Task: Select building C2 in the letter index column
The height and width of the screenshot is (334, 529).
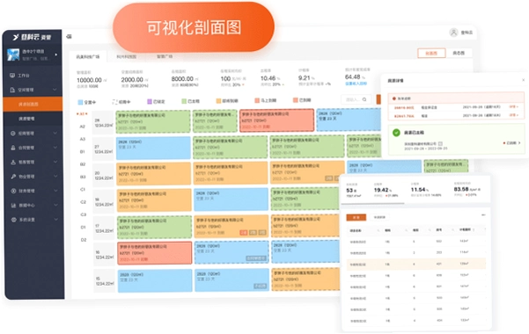Action: [83, 202]
